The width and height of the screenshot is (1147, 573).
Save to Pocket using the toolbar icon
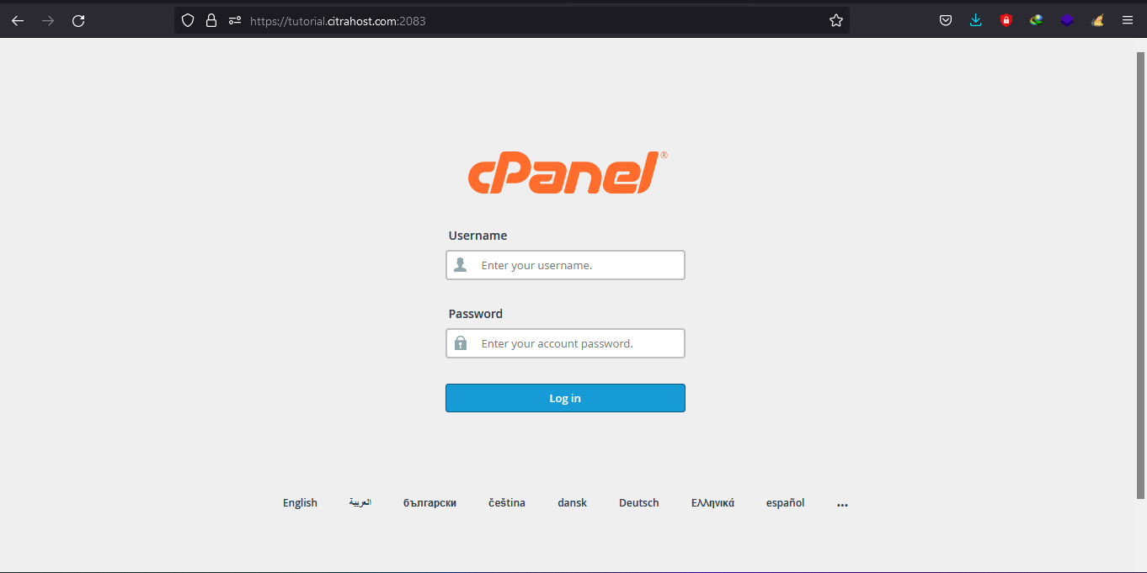click(946, 21)
